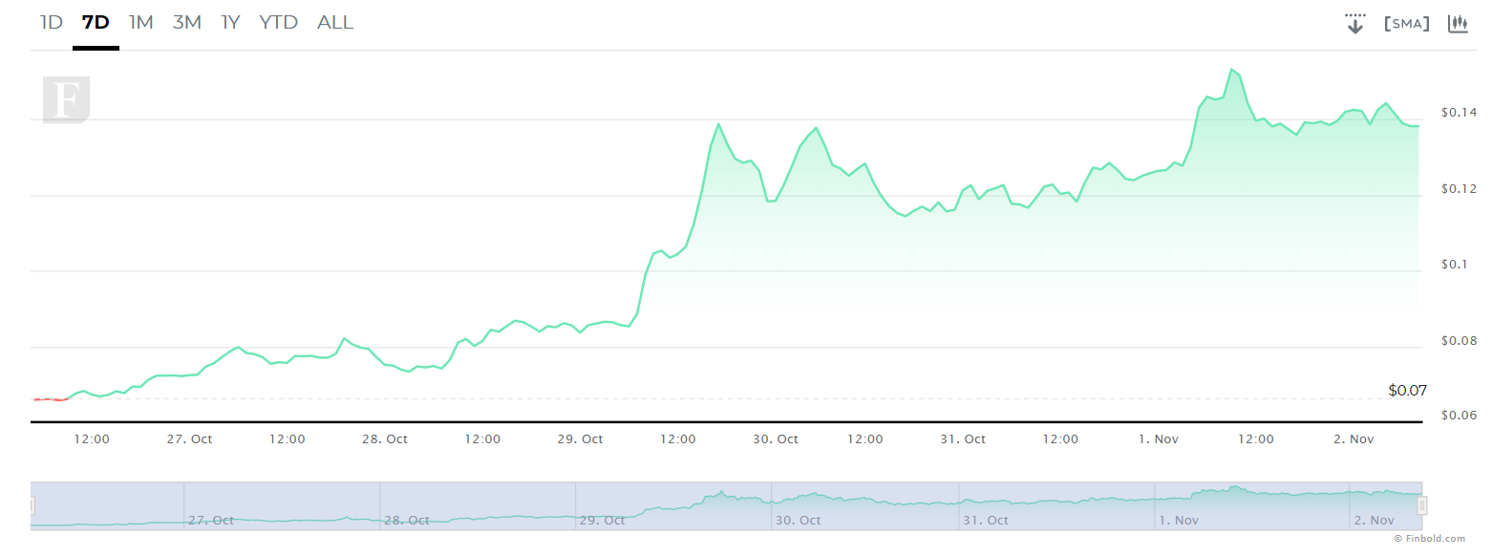Click the Finbold 'F' logo watermark
Image resolution: width=1492 pixels, height=556 pixels.
pos(66,99)
